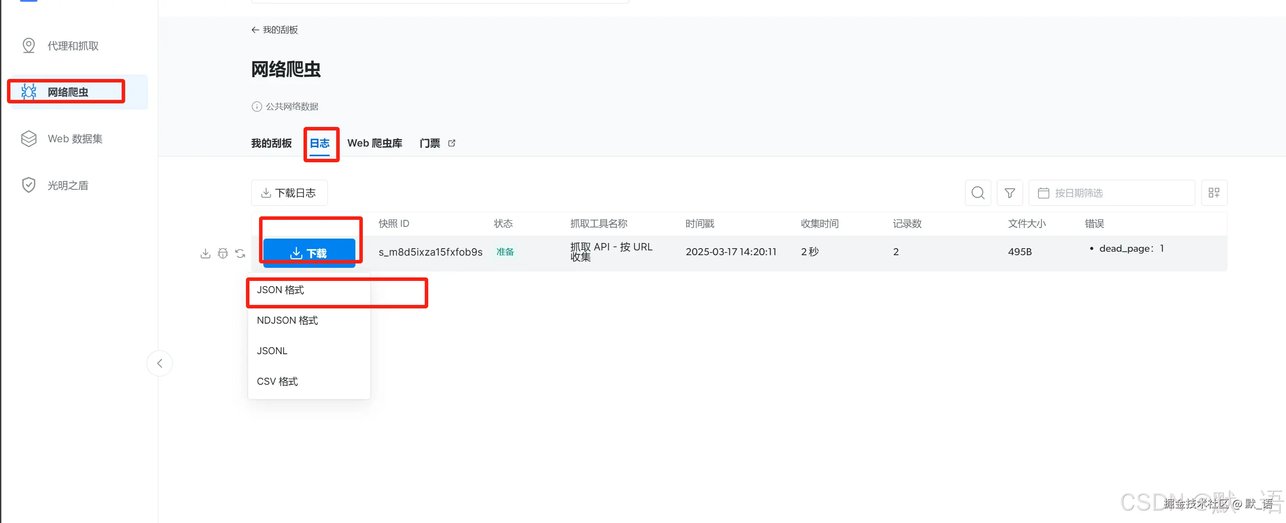Click the shield icon for 光明之盾
The height and width of the screenshot is (523, 1286).
click(28, 185)
